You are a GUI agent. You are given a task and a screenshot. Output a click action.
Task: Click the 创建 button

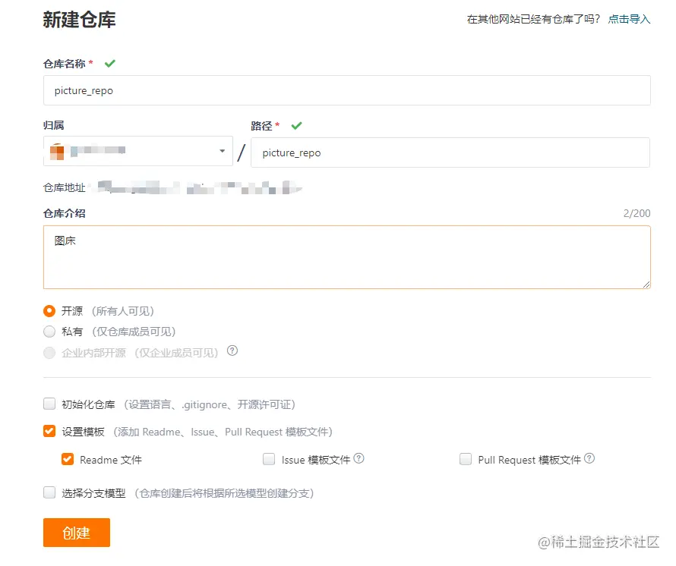tap(76, 533)
